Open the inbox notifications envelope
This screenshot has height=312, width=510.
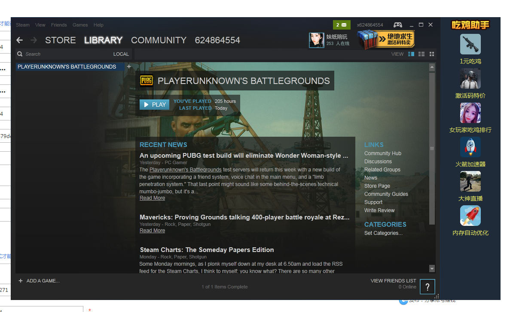[342, 25]
